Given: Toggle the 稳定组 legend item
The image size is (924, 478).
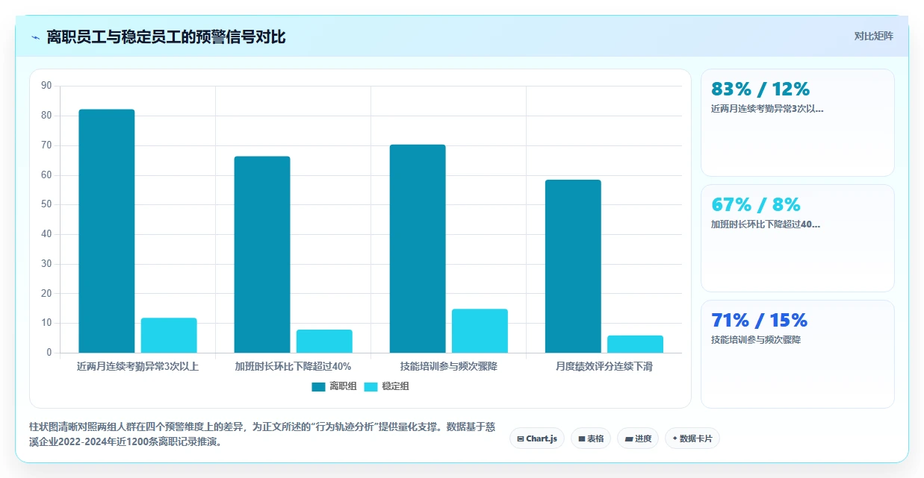Looking at the screenshot, I should point(386,386).
